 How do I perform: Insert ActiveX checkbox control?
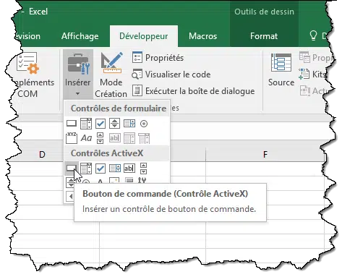pyautogui.click(x=101, y=169)
